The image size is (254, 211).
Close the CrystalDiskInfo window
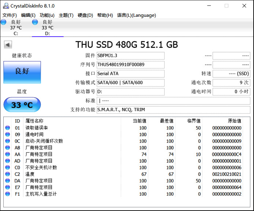point(244,5)
